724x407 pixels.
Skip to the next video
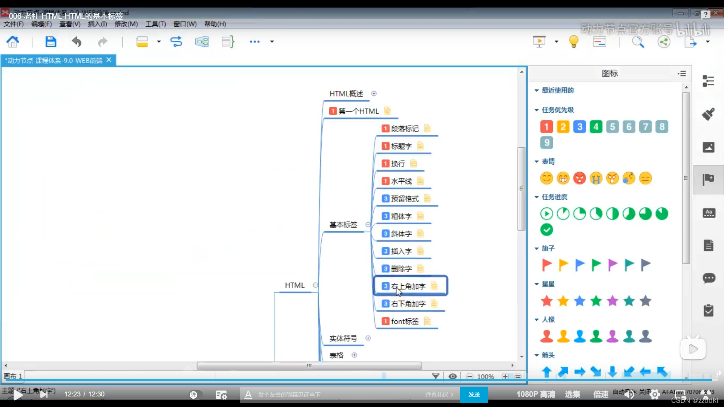click(x=44, y=395)
